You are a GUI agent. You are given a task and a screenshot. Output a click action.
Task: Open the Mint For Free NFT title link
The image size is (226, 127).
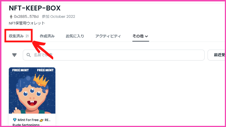pyautogui.click(x=32, y=120)
